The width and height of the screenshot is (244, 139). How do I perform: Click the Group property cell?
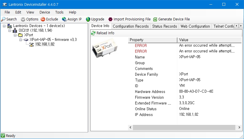[x=140, y=63]
